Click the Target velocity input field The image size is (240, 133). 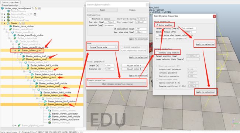(189, 28)
